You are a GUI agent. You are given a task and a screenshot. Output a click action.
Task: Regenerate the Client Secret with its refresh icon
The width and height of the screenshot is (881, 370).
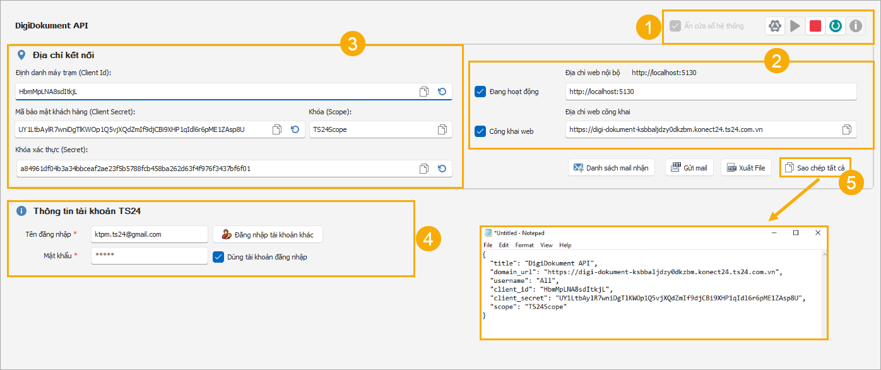[x=295, y=129]
